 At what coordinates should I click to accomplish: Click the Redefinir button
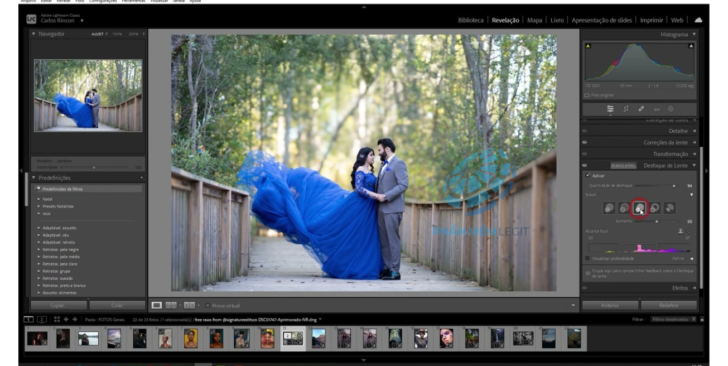[669, 305]
